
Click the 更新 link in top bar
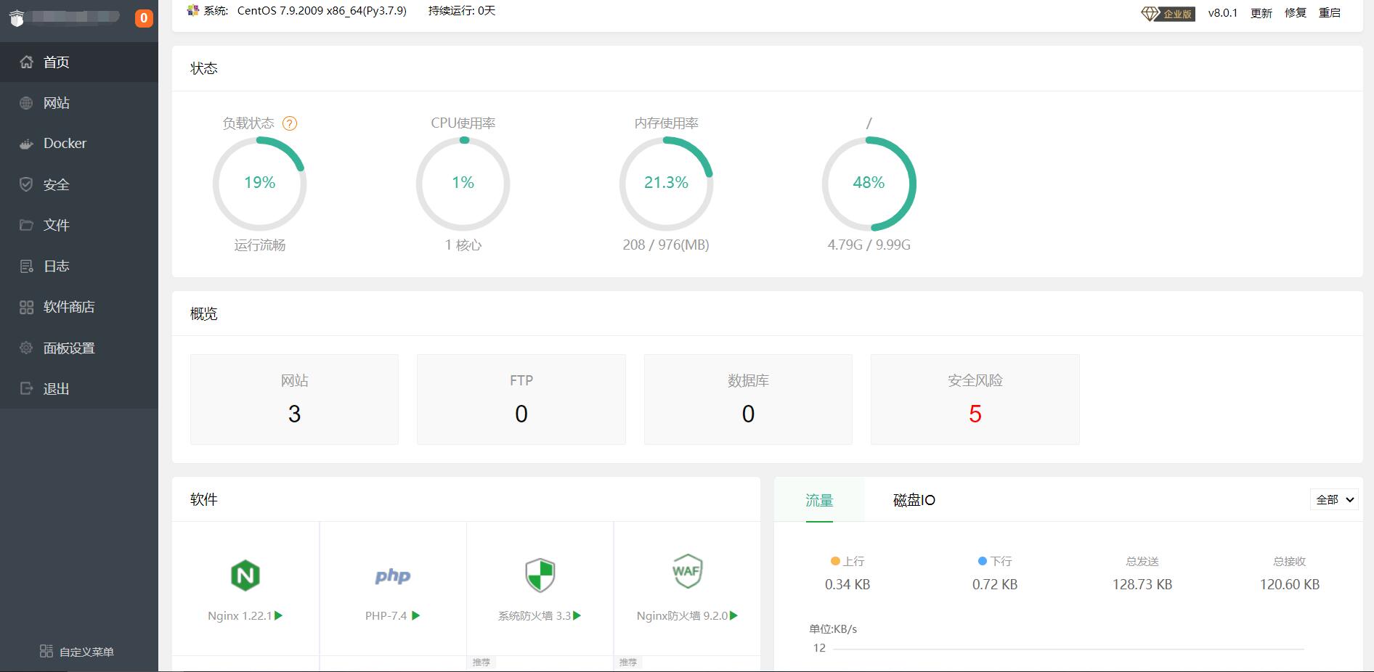tap(1261, 13)
